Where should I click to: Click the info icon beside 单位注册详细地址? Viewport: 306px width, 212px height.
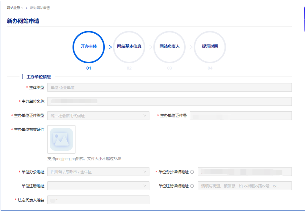click(192, 186)
